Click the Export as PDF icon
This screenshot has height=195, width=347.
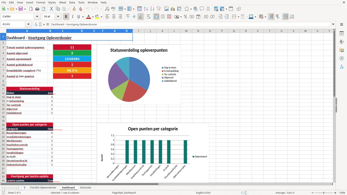tap(31, 9)
